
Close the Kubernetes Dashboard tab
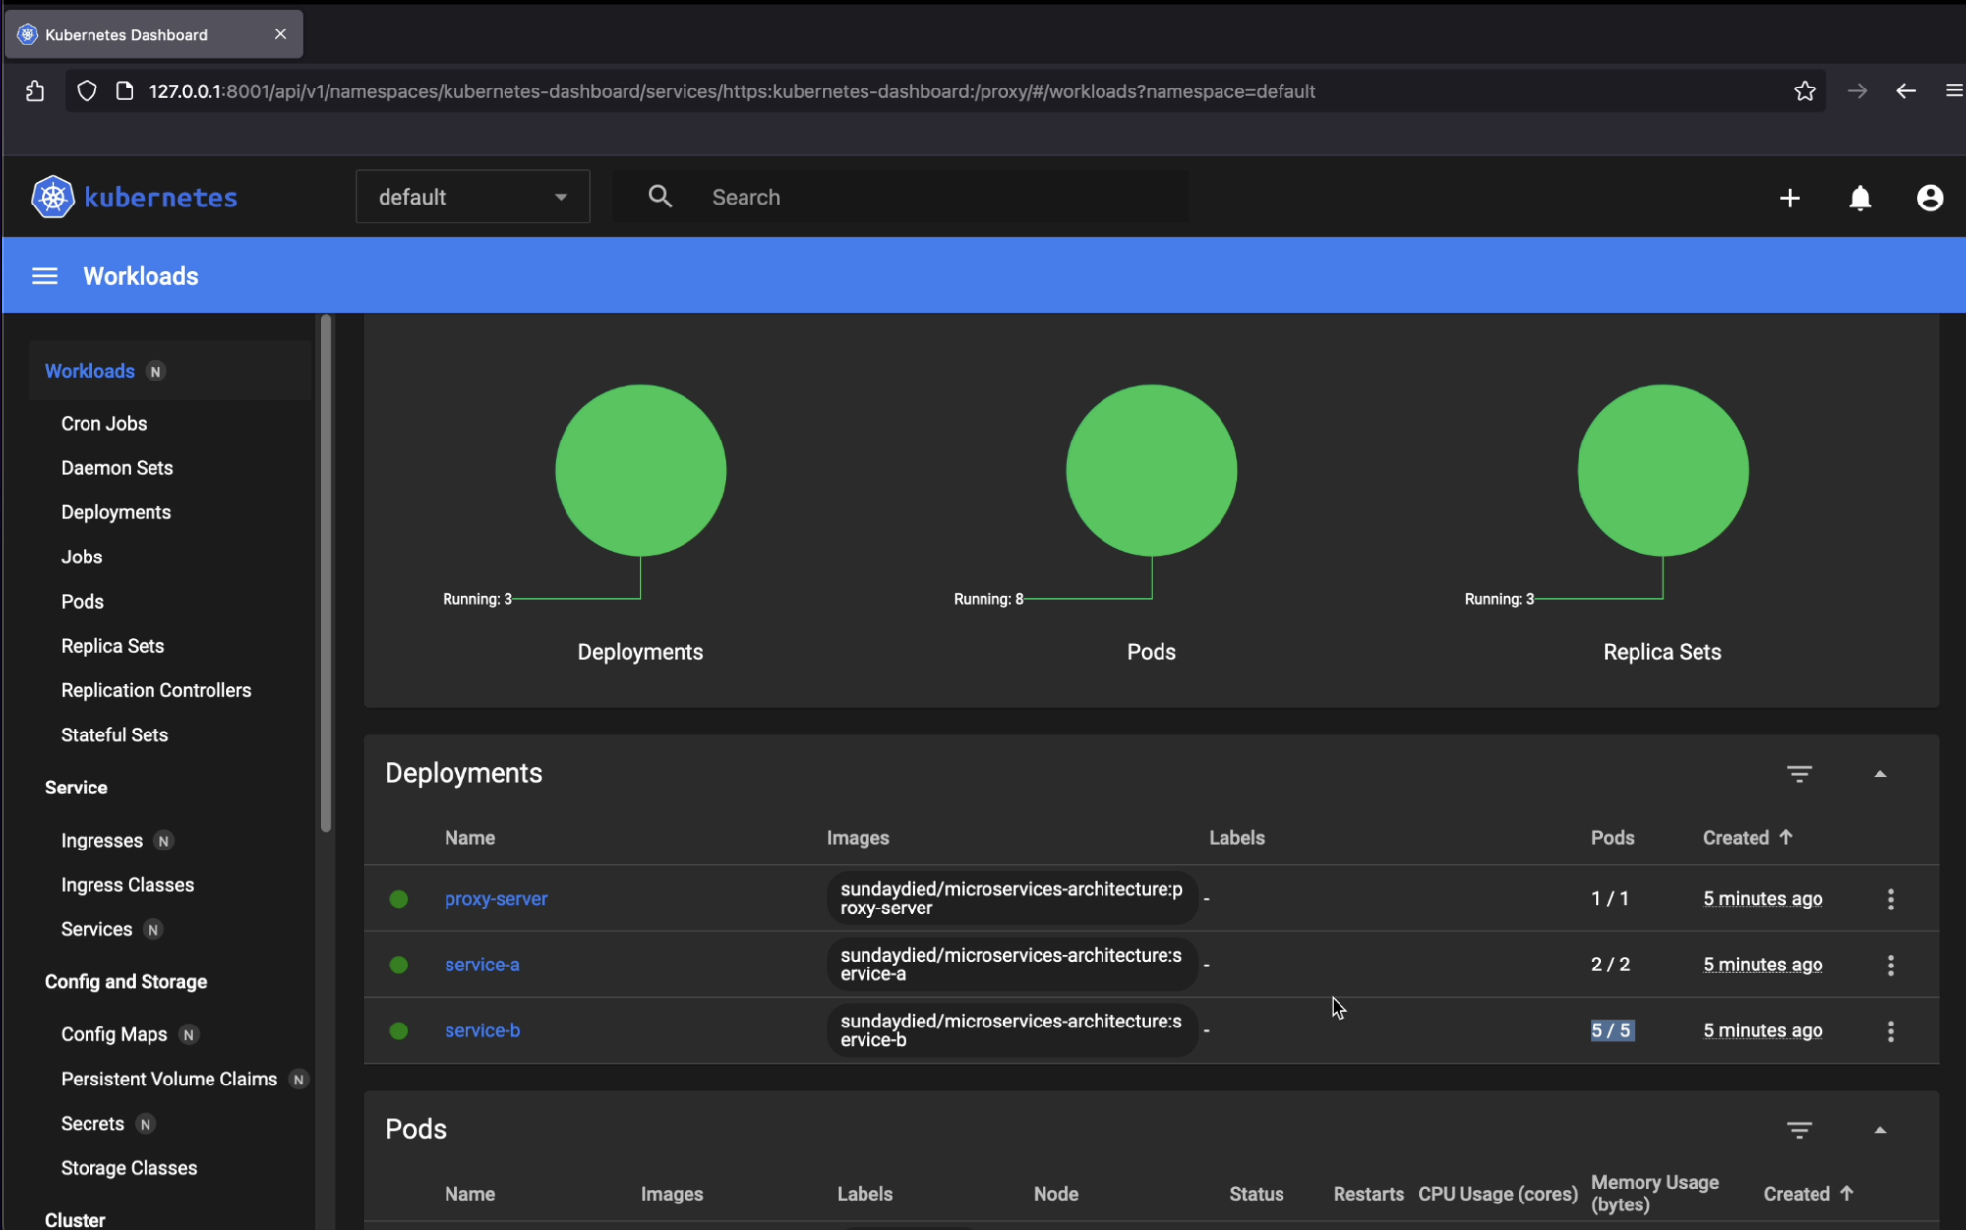coord(280,34)
